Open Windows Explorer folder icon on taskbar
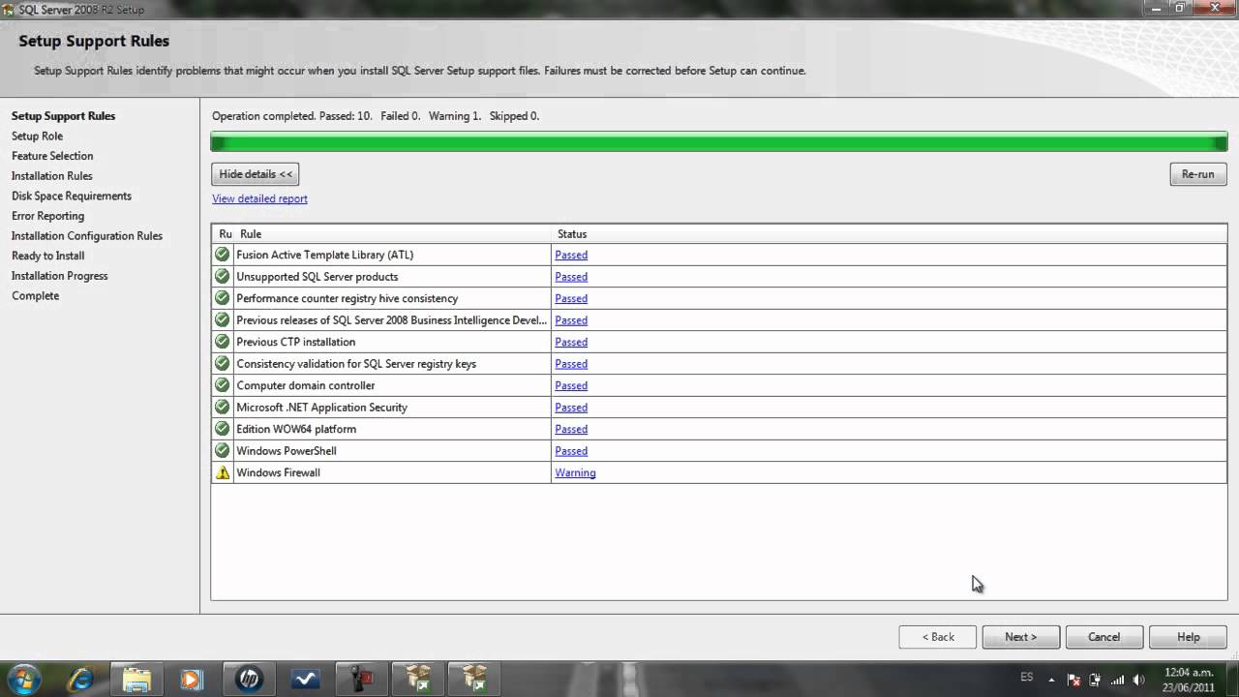Image resolution: width=1239 pixels, height=697 pixels. 137,680
